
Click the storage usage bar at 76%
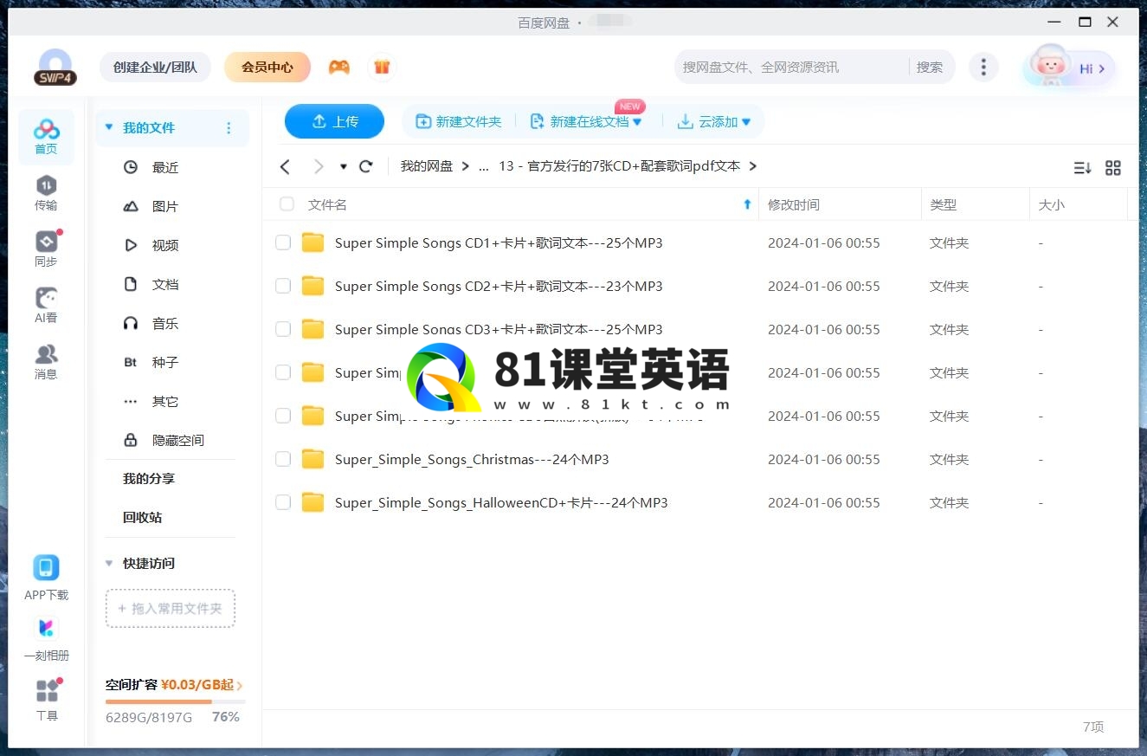(x=176, y=701)
